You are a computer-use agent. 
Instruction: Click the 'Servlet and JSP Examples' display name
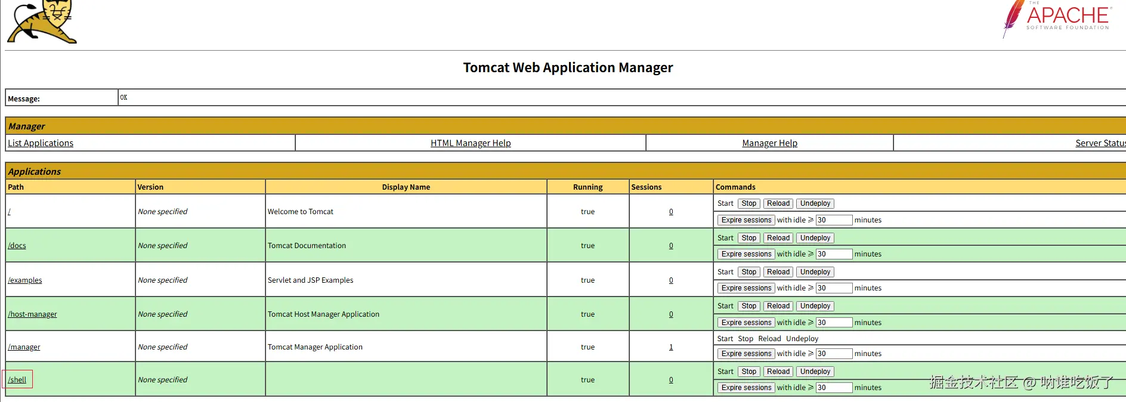coord(310,280)
